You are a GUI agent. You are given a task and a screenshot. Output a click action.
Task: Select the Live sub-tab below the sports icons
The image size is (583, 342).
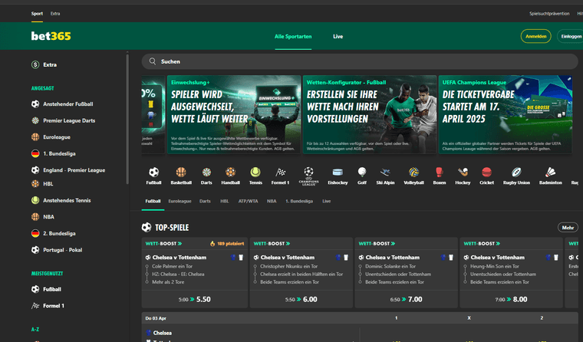(x=327, y=201)
